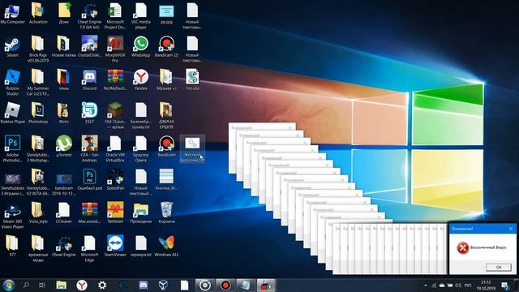Open Roblox Studio desktop shortcut

click(x=13, y=83)
